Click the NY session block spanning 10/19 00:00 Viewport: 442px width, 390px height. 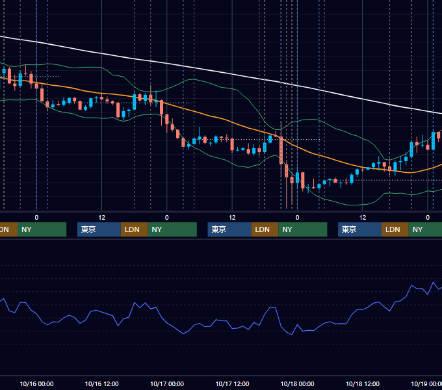[425, 229]
